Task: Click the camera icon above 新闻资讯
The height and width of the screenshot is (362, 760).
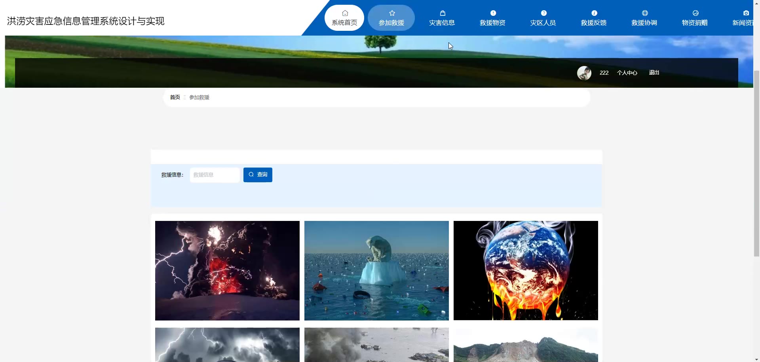Action: (746, 13)
